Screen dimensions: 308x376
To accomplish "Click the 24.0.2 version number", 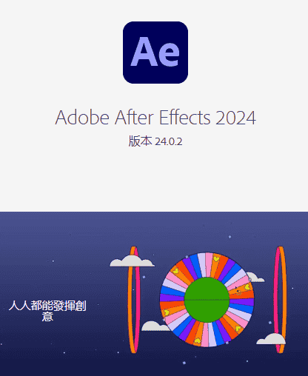I will coord(169,141).
